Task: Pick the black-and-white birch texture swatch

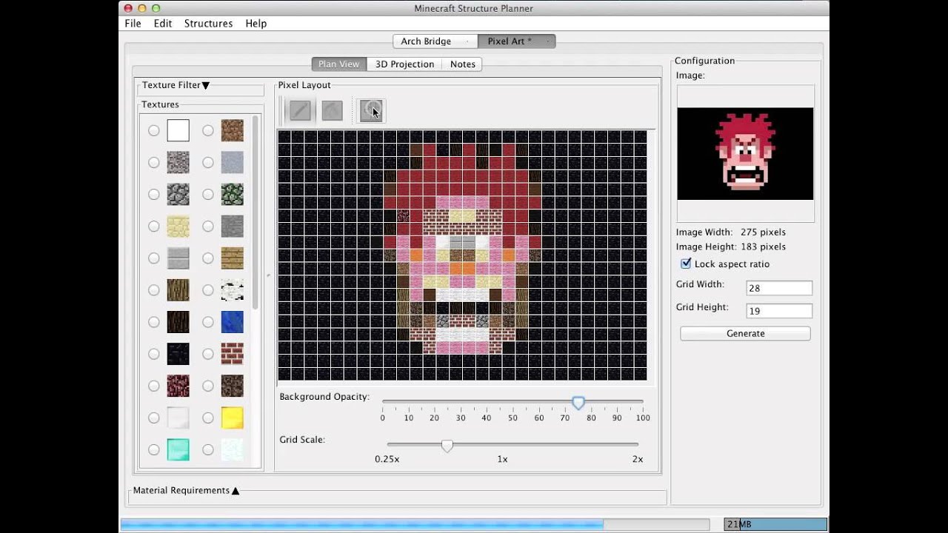Action: point(232,289)
